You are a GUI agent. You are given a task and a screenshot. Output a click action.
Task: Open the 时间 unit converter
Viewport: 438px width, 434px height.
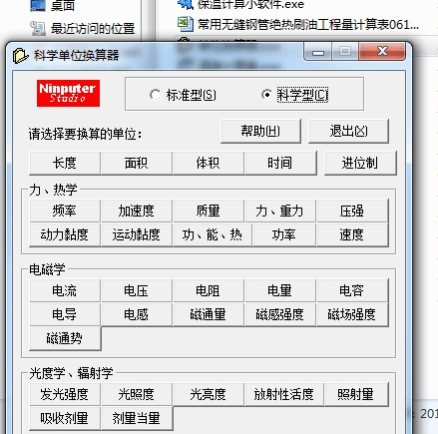coord(280,163)
